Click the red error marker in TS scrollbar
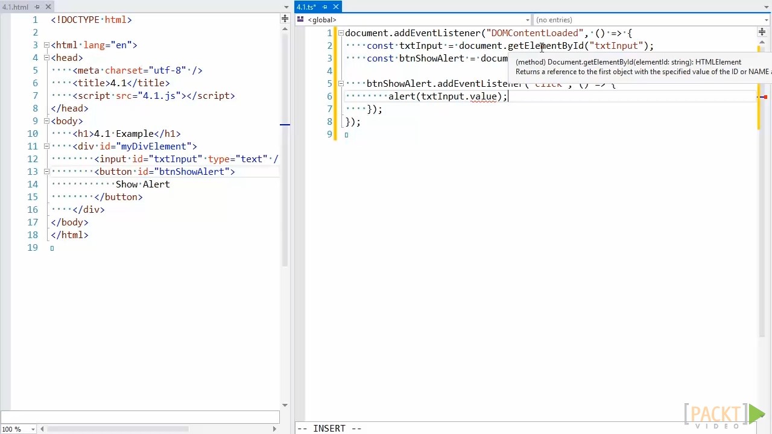This screenshot has height=434, width=772. [x=764, y=97]
